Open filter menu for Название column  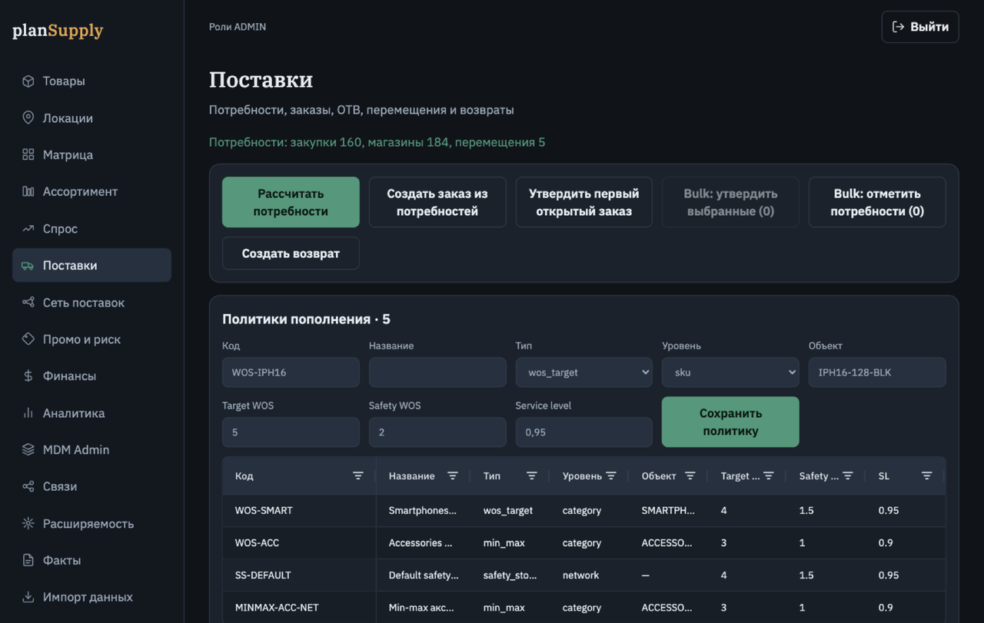[x=453, y=476]
